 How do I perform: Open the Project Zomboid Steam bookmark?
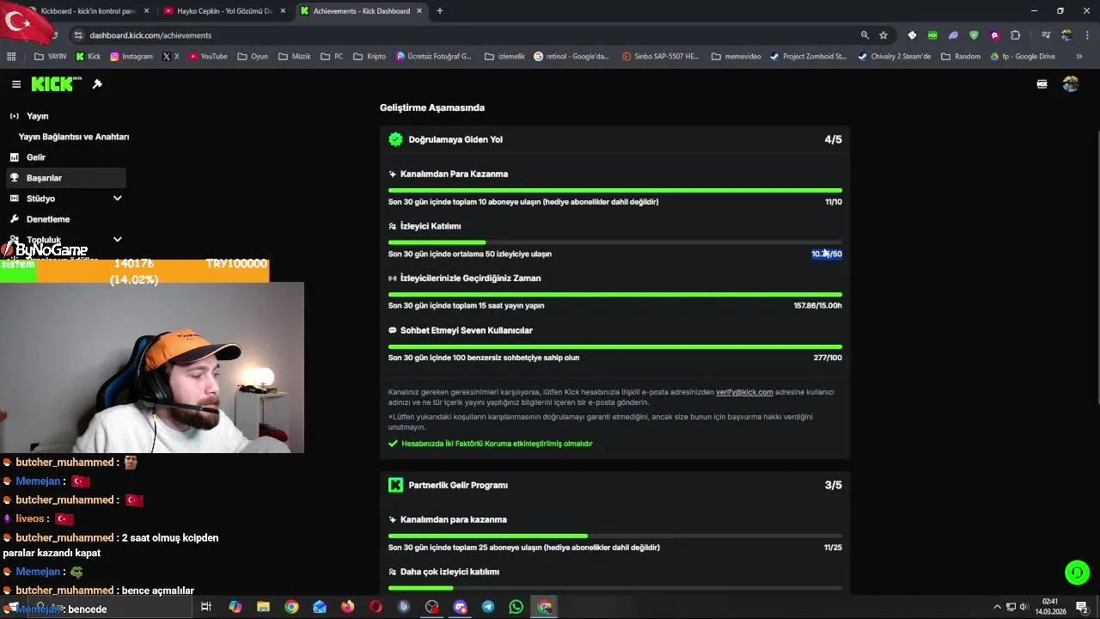(808, 57)
